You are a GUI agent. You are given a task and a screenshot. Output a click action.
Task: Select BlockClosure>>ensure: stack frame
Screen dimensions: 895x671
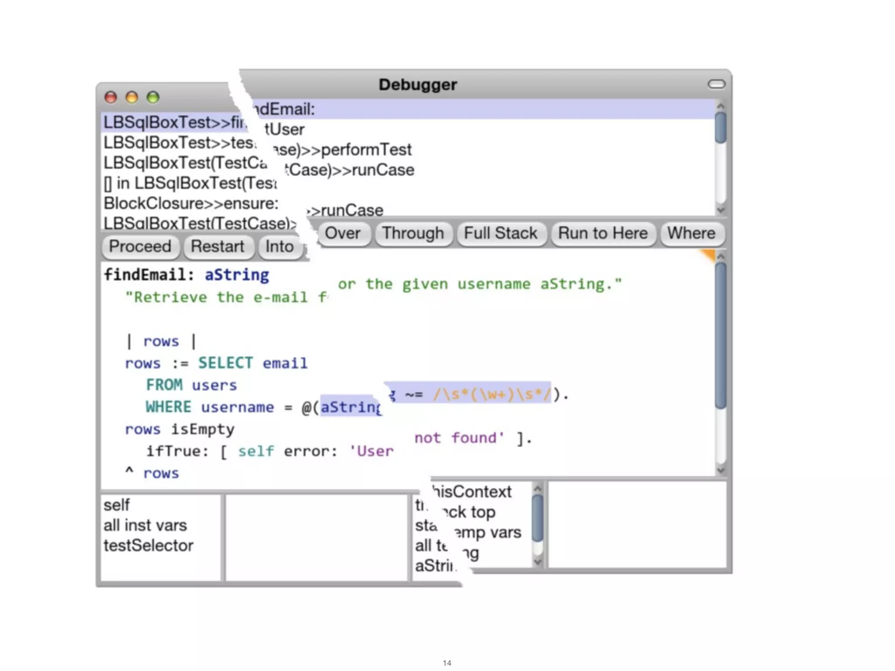[x=191, y=204]
